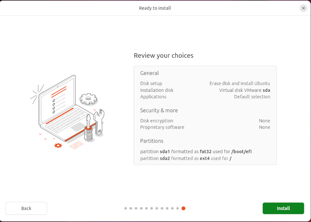Click the gray gear above the laptop
The height and width of the screenshot is (222, 311).
88,98
